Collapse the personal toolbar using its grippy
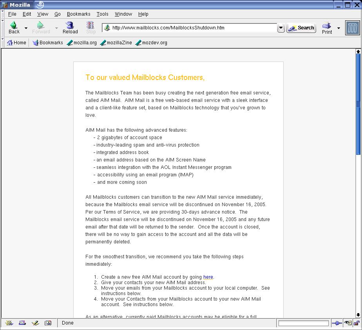 coord(3,43)
